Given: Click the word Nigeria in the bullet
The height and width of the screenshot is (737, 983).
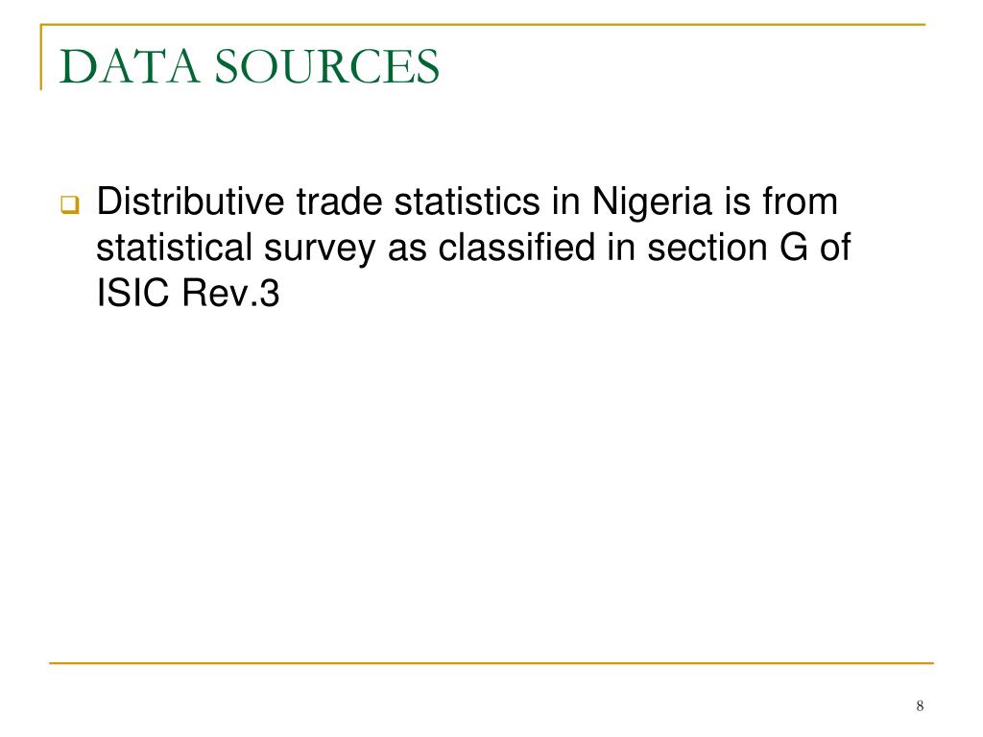Looking at the screenshot, I should (652, 202).
